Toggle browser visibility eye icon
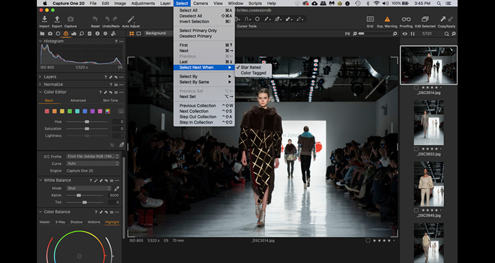Viewport: 495px width, 263px height. [405, 34]
